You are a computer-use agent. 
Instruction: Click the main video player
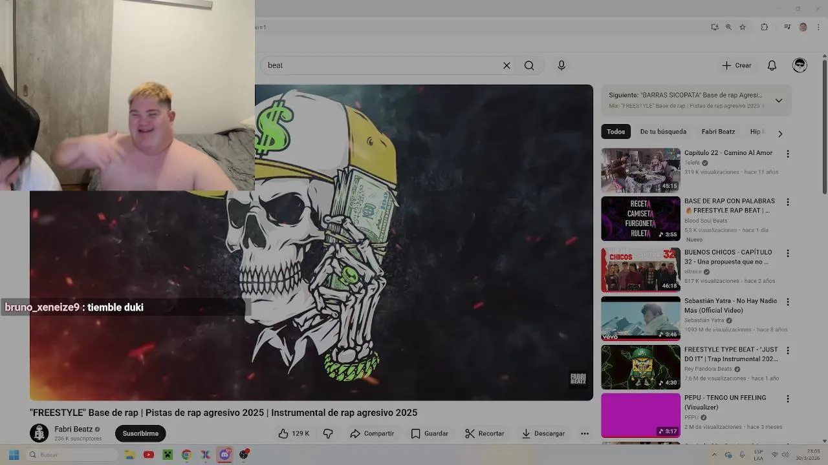pos(311,242)
